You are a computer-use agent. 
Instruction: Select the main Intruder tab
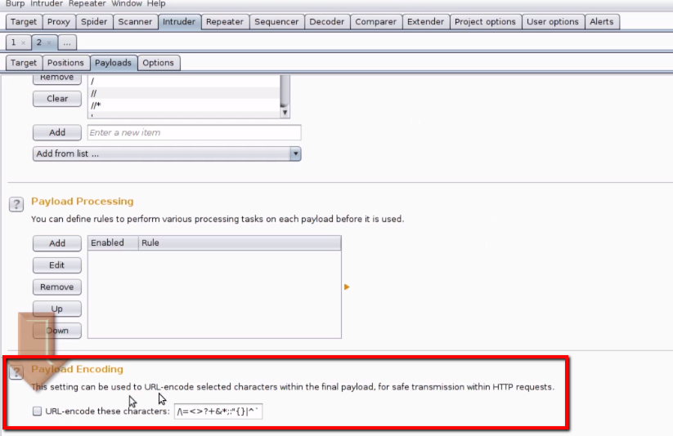179,22
